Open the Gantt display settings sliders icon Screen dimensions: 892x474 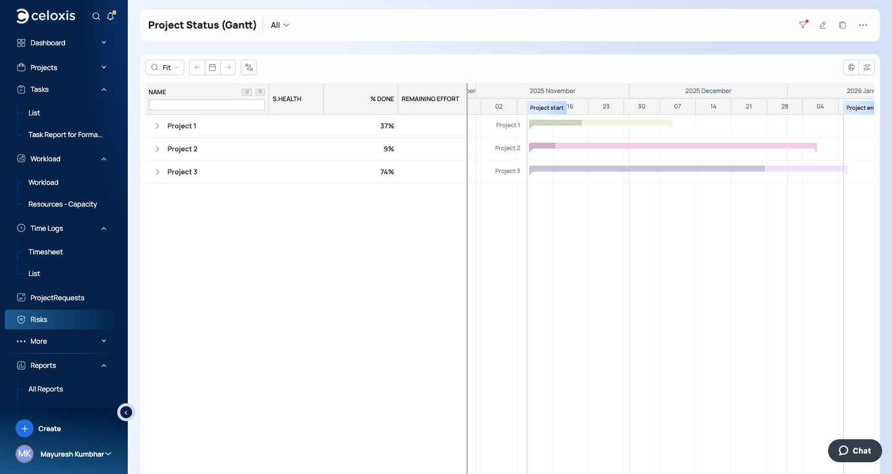[x=867, y=67]
